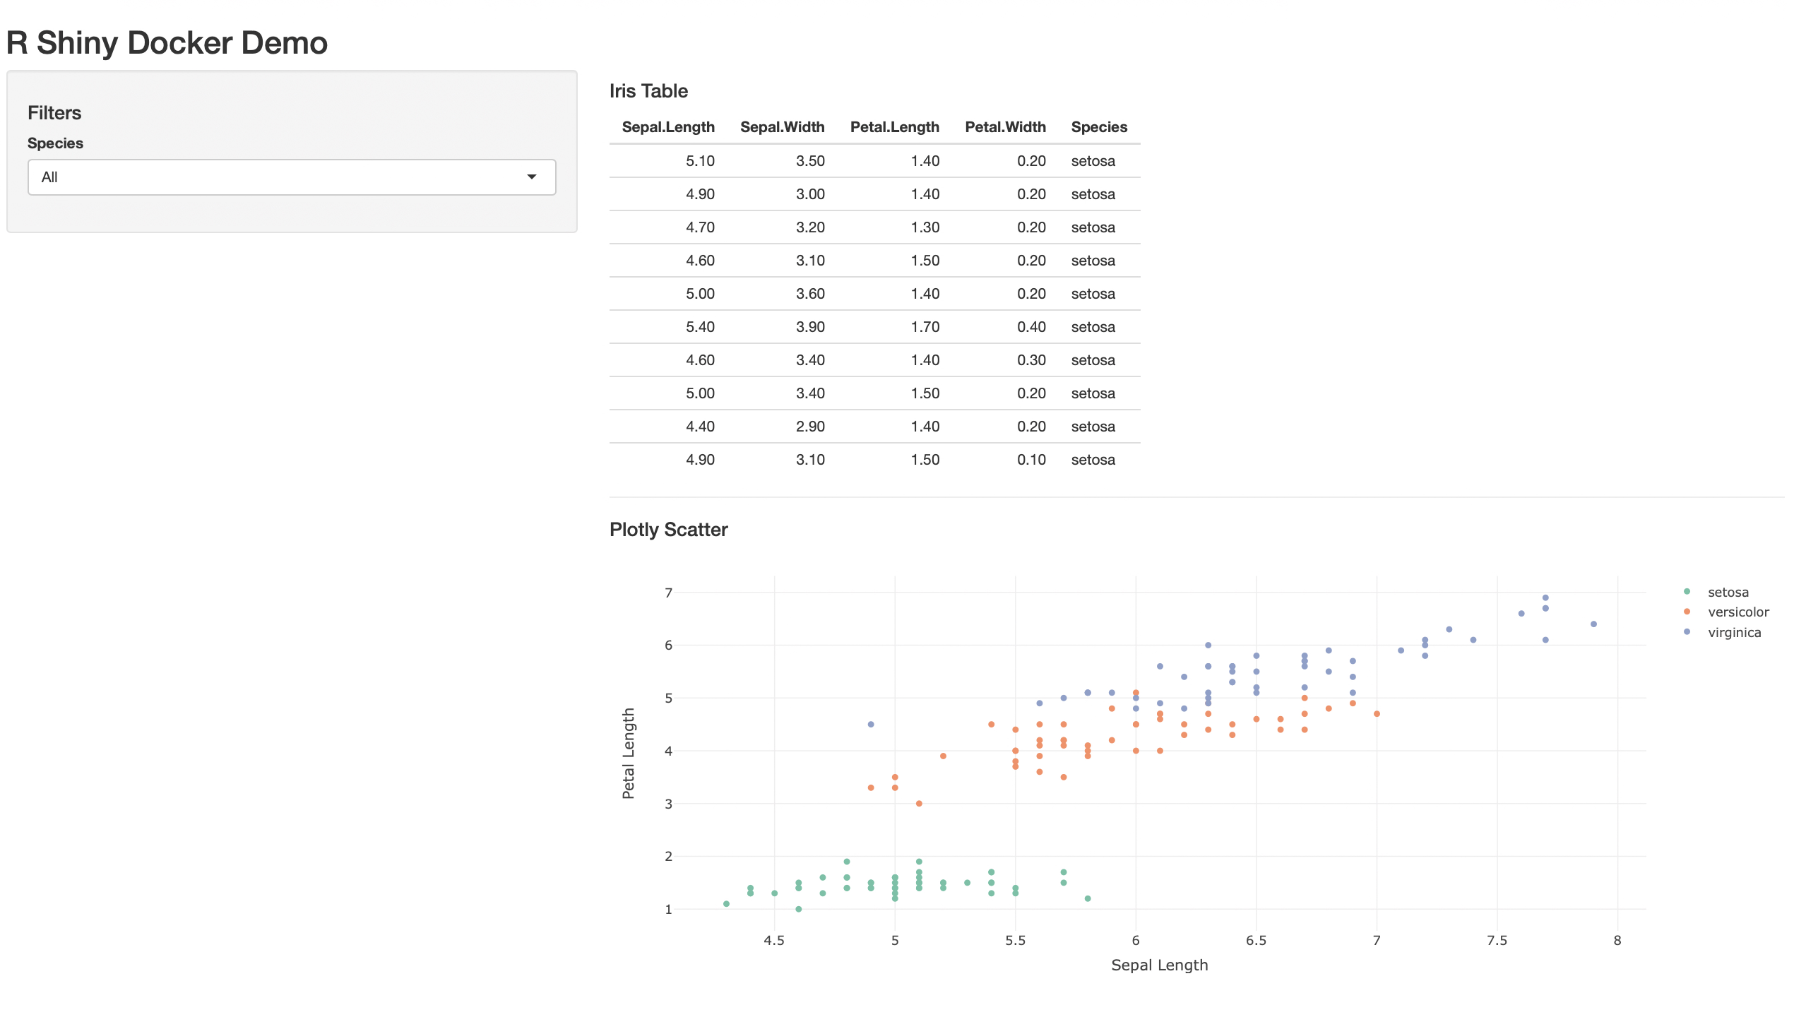The image size is (1794, 1017).
Task: Click the Petal Length y-axis title
Action: tap(629, 753)
